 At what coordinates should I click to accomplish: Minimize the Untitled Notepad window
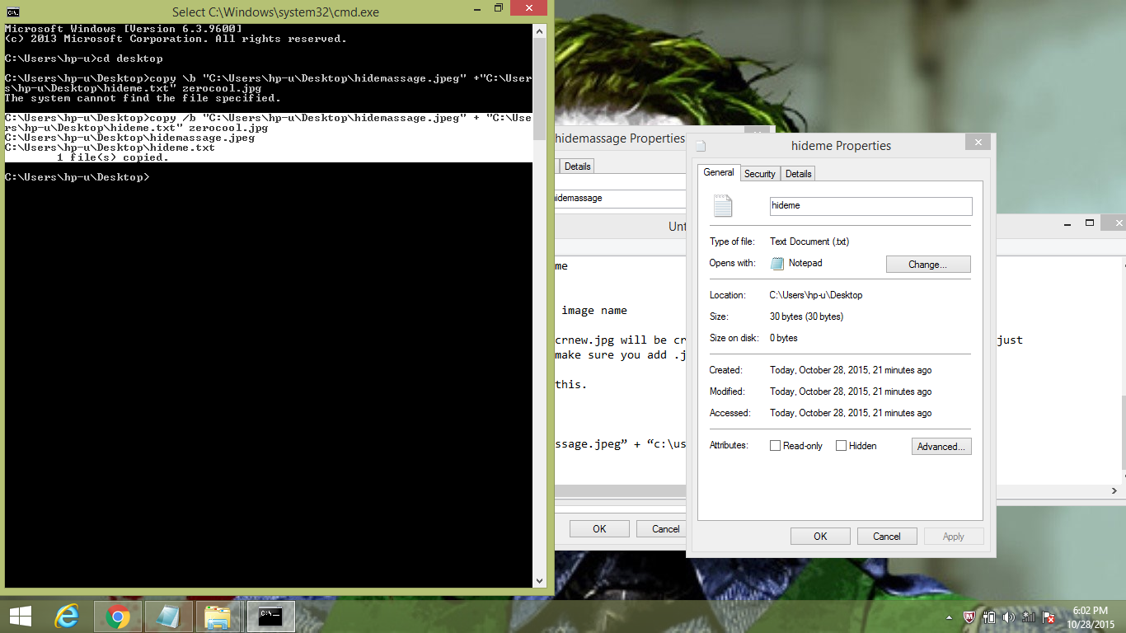pos(1066,223)
